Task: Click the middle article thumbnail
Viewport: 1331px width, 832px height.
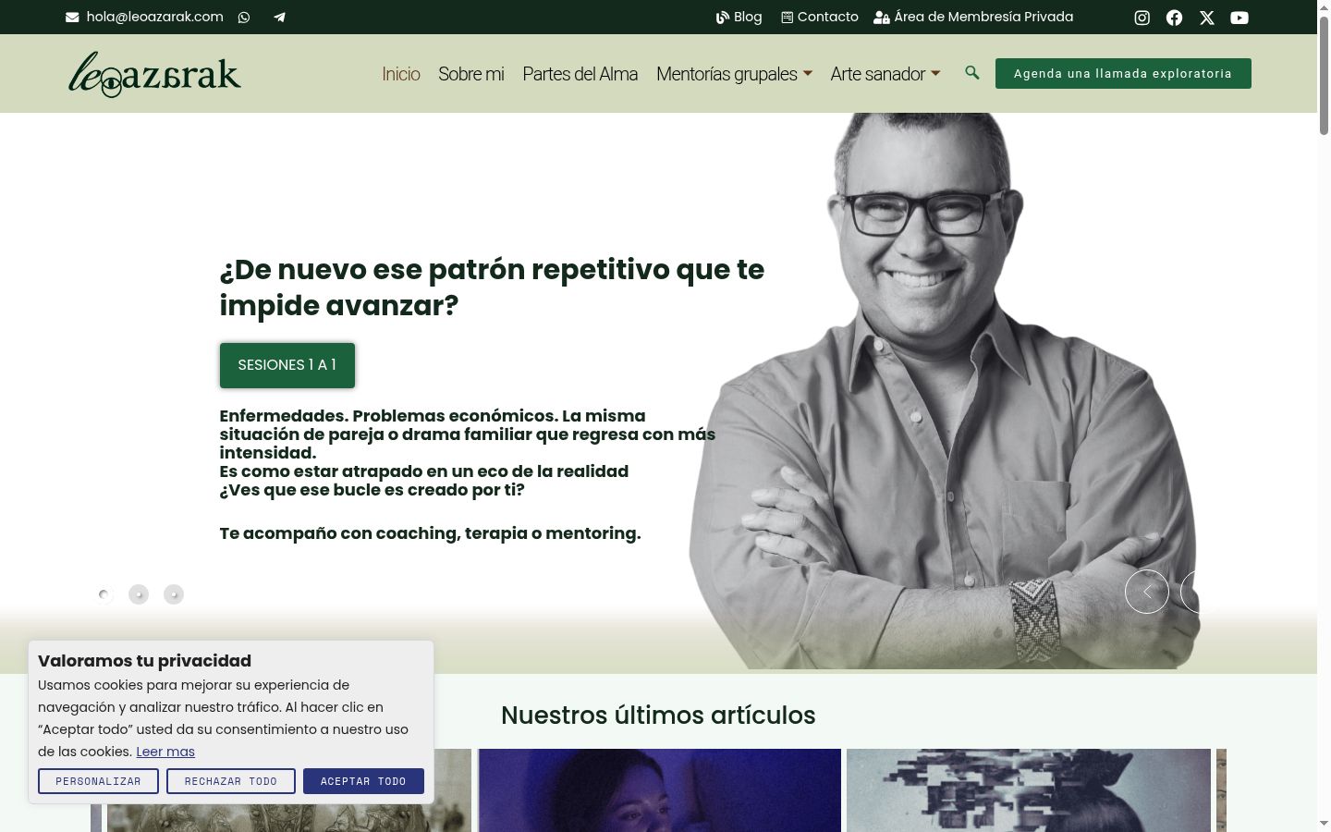Action: pyautogui.click(x=660, y=790)
